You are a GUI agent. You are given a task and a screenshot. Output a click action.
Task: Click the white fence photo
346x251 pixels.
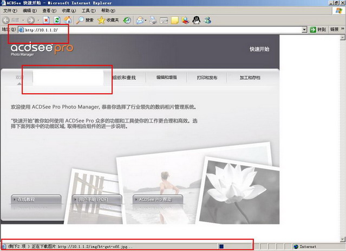click(x=93, y=197)
